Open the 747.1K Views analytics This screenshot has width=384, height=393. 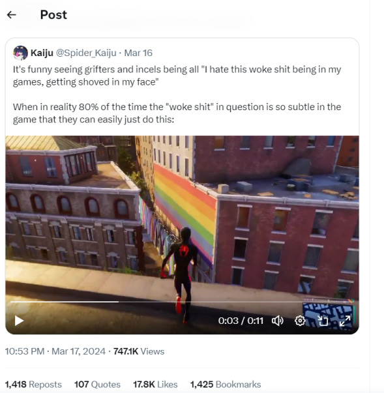pos(139,351)
